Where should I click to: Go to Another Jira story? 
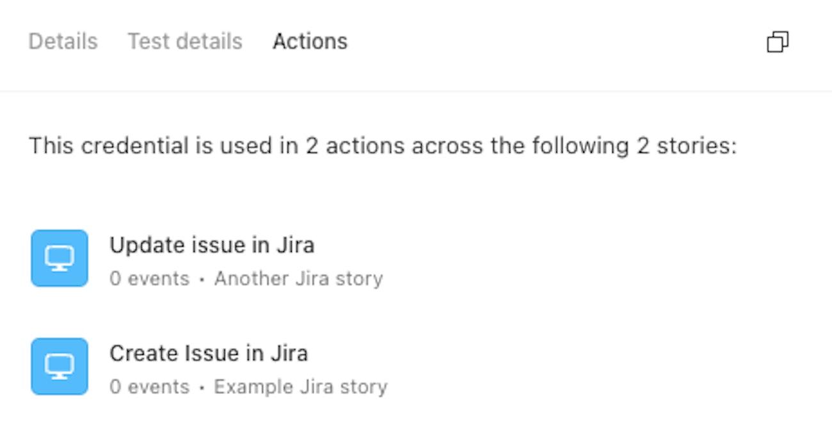(x=298, y=279)
